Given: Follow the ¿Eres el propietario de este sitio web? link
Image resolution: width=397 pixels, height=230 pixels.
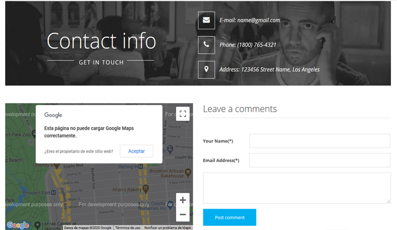Looking at the screenshot, I should click(x=79, y=151).
